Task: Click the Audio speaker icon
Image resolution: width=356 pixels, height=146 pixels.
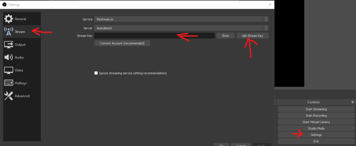Action: (9, 57)
